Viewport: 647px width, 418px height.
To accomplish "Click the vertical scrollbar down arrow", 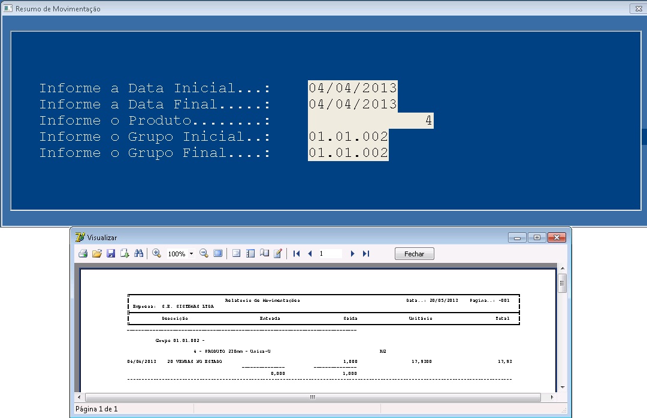I will [x=562, y=387].
